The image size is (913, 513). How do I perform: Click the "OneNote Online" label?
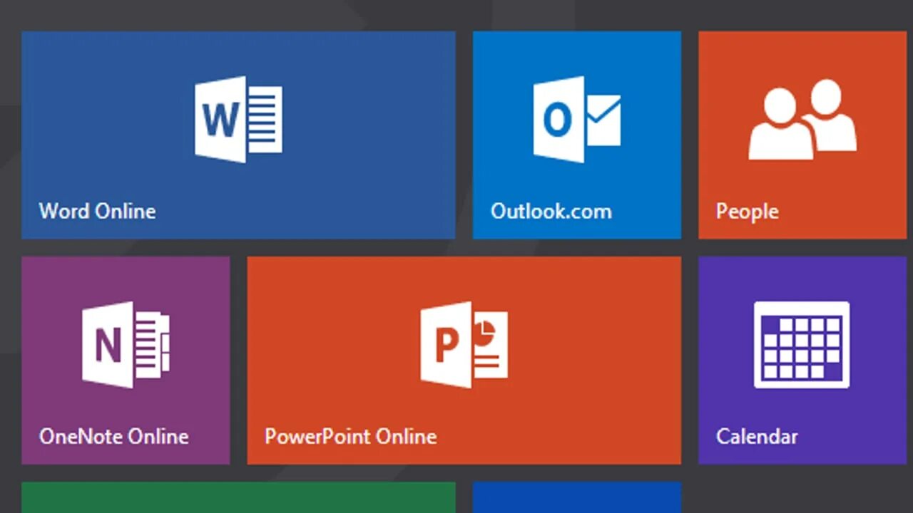click(114, 437)
